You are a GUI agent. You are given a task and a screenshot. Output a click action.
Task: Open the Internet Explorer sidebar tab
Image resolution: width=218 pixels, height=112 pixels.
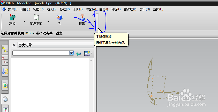(x=5, y=85)
